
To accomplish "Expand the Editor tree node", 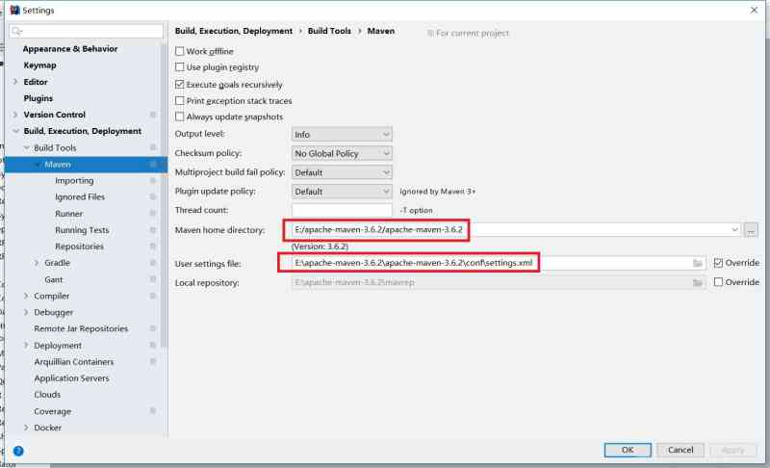I will click(x=15, y=82).
